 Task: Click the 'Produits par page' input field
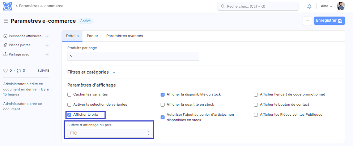(x=133, y=56)
